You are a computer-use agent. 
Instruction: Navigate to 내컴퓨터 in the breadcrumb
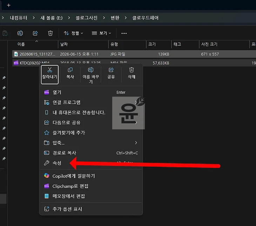point(19,18)
